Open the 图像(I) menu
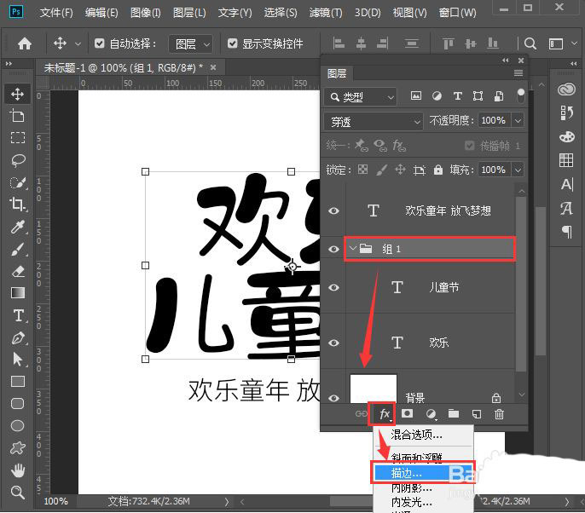Screen dimensions: 585x513 [x=146, y=13]
